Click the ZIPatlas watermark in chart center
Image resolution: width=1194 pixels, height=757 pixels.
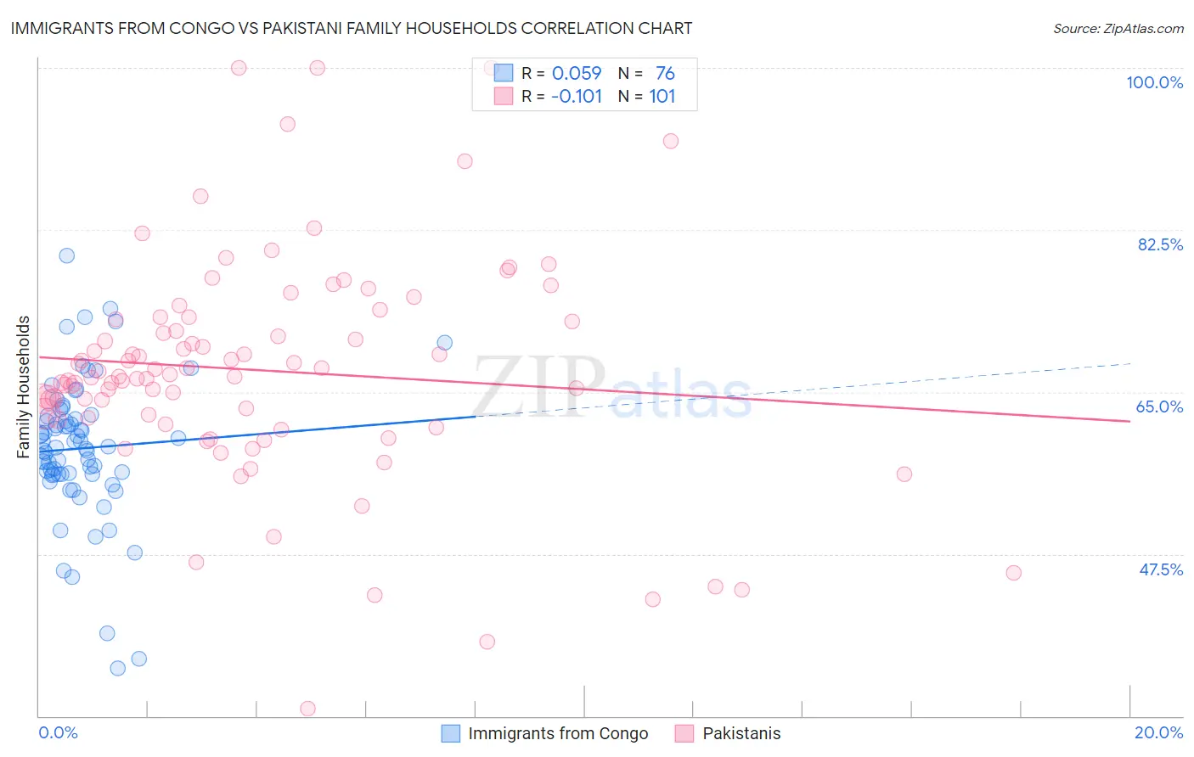[612, 388]
